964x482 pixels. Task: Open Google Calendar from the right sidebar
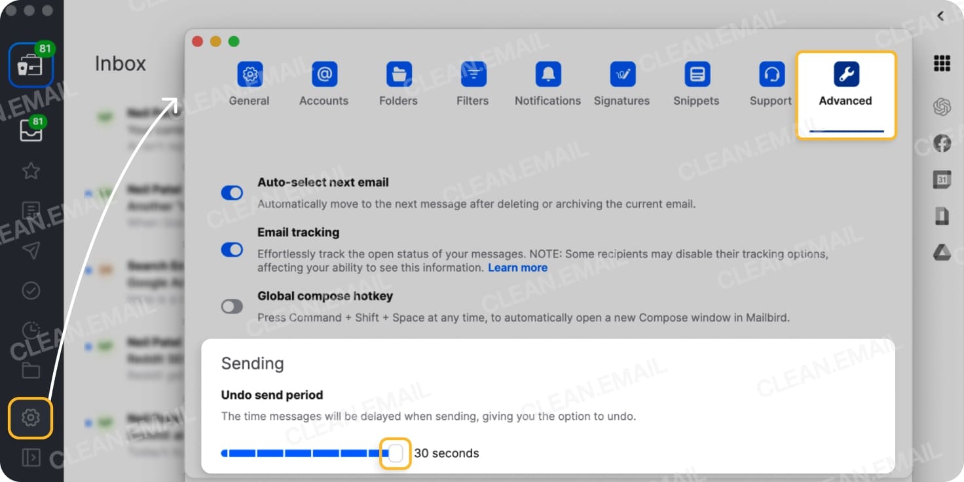[x=942, y=179]
